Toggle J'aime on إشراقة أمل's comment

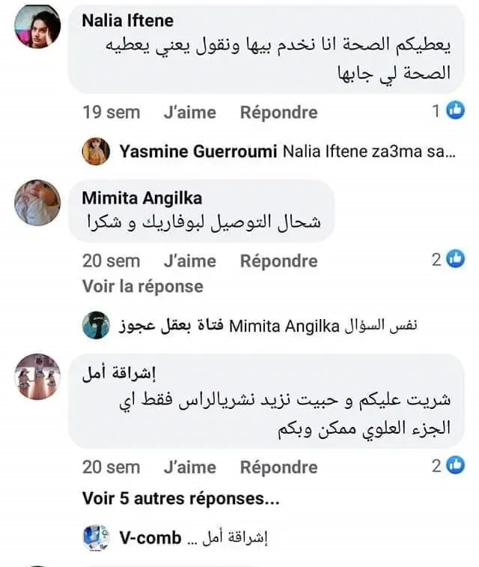coord(189,467)
